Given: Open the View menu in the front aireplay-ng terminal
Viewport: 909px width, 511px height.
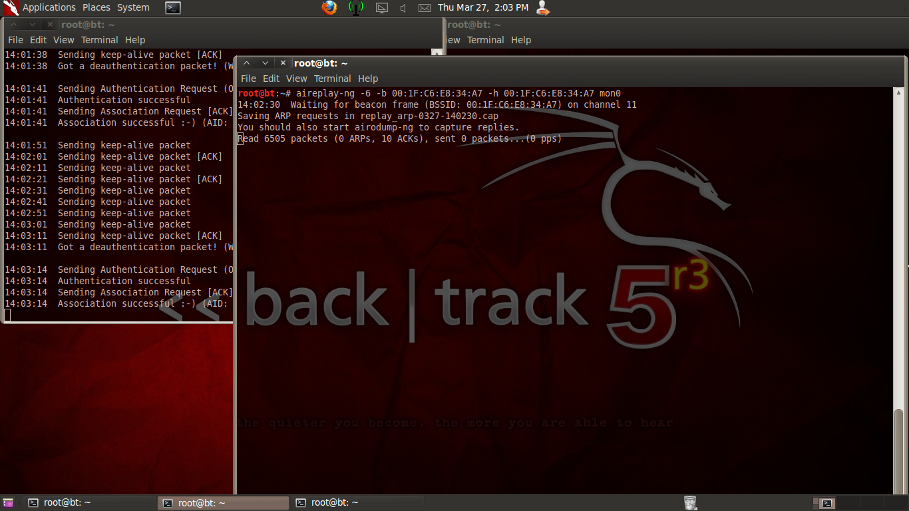Looking at the screenshot, I should point(297,79).
